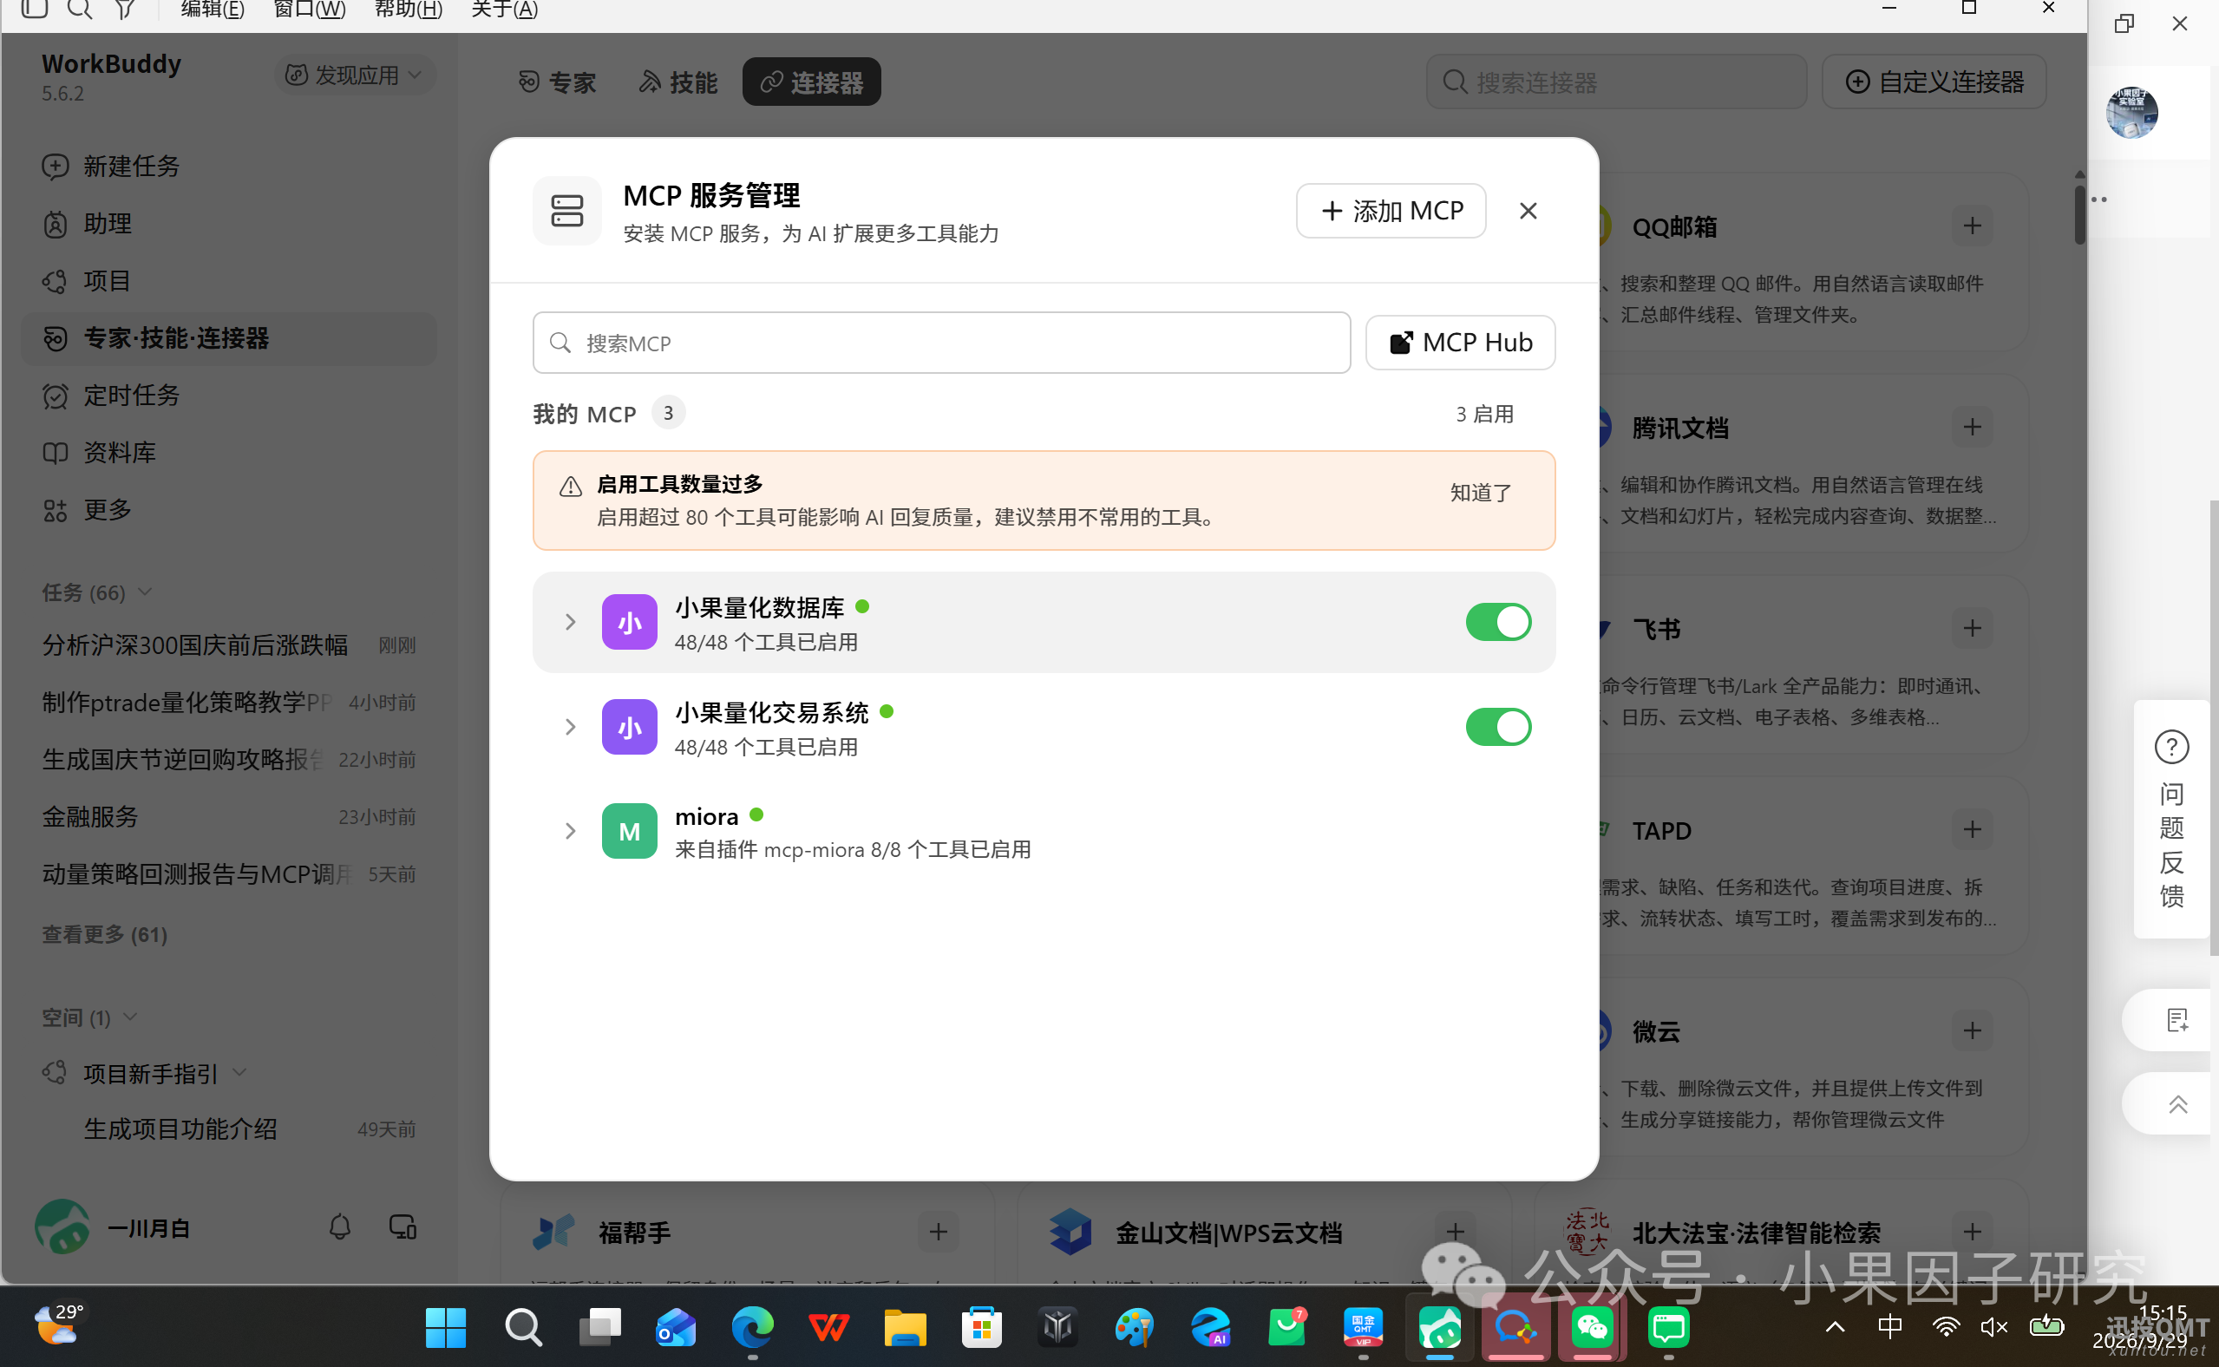Screen dimensions: 2219x1367
Task: Expand the miora MCP row
Action: (570, 831)
